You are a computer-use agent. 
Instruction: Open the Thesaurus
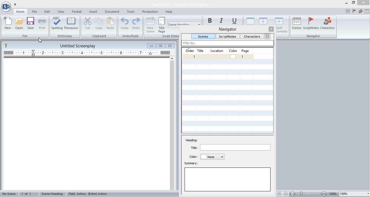[x=71, y=23]
